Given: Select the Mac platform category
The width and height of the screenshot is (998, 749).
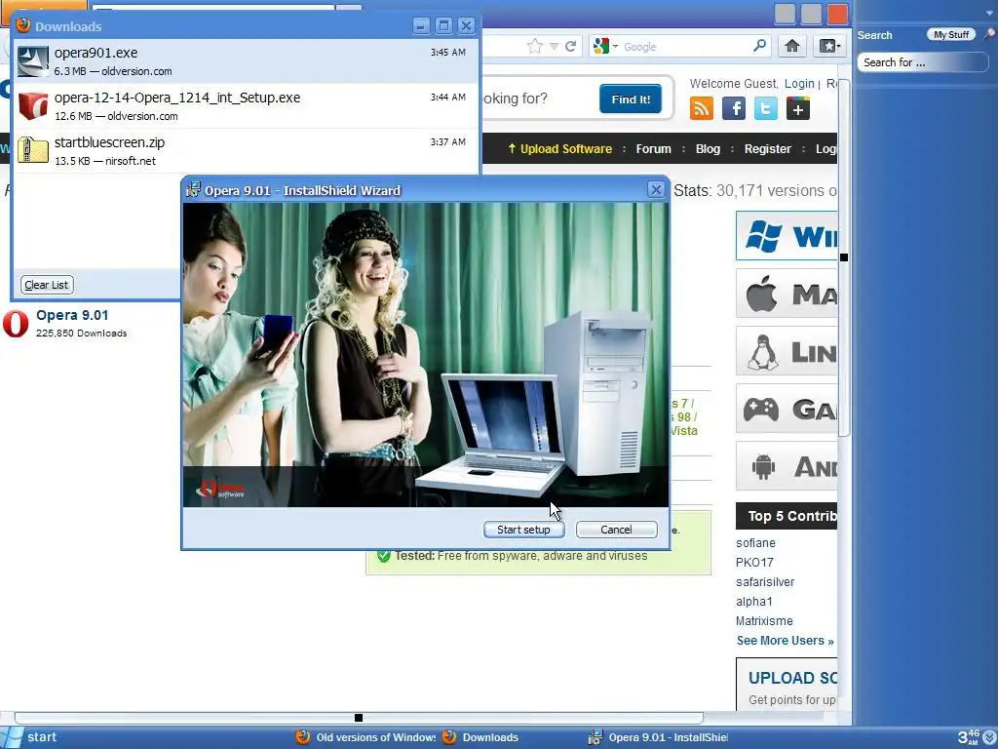Looking at the screenshot, I should tap(787, 293).
